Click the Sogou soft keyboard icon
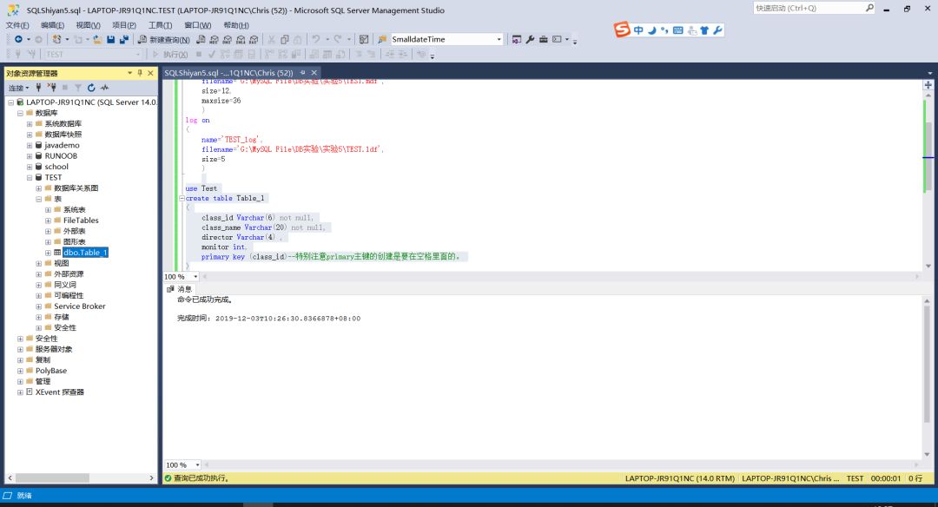Viewport: 938px width, 507px height. coord(677,30)
